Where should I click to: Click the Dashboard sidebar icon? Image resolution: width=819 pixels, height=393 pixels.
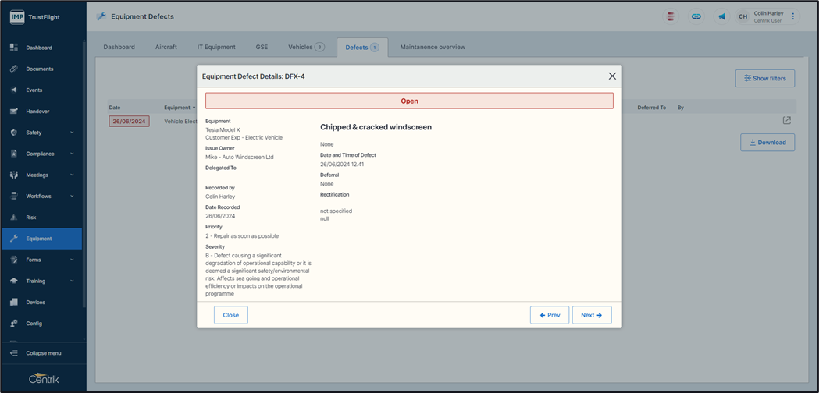point(14,48)
